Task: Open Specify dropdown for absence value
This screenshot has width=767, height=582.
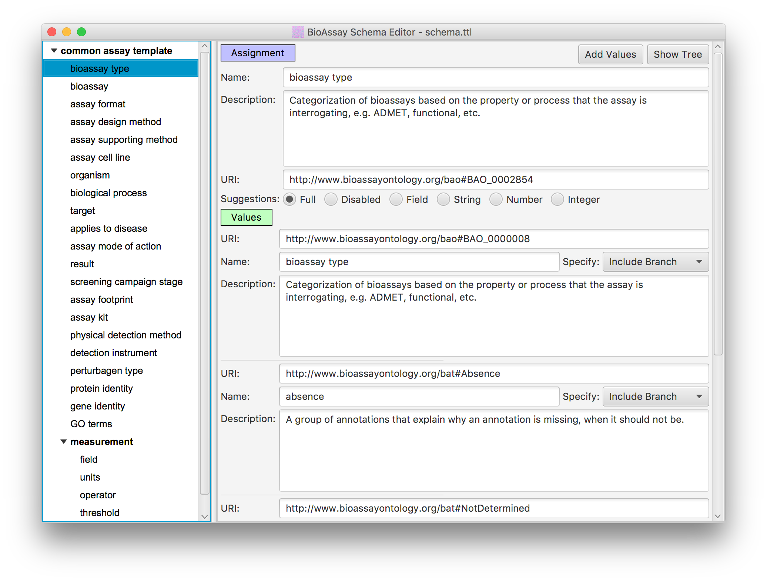Action: click(656, 397)
